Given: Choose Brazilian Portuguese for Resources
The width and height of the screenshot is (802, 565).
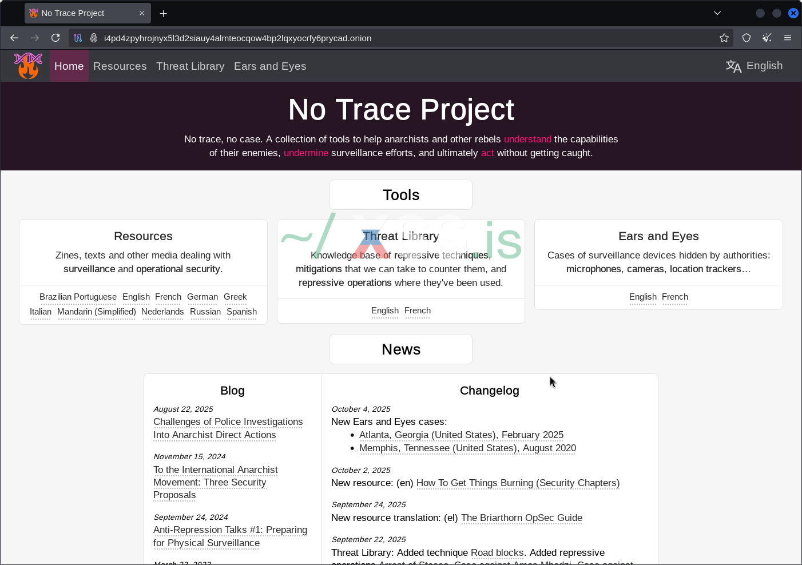Looking at the screenshot, I should point(78,297).
